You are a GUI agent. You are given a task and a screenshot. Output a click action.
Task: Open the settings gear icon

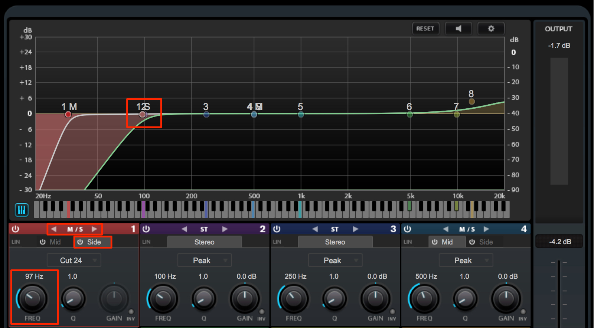[491, 29]
